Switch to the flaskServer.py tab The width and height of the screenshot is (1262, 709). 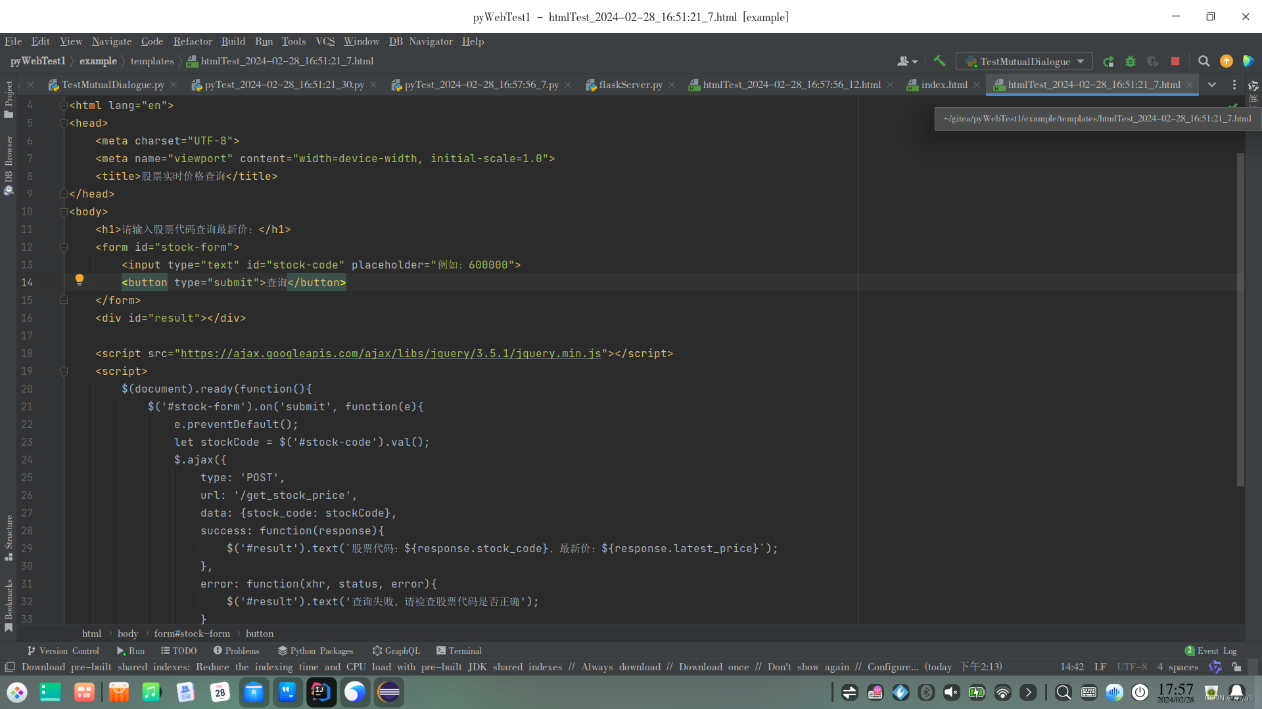(x=630, y=85)
